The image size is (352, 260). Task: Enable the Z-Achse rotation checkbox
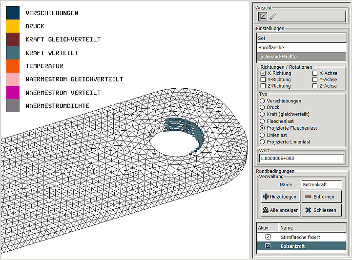click(315, 86)
